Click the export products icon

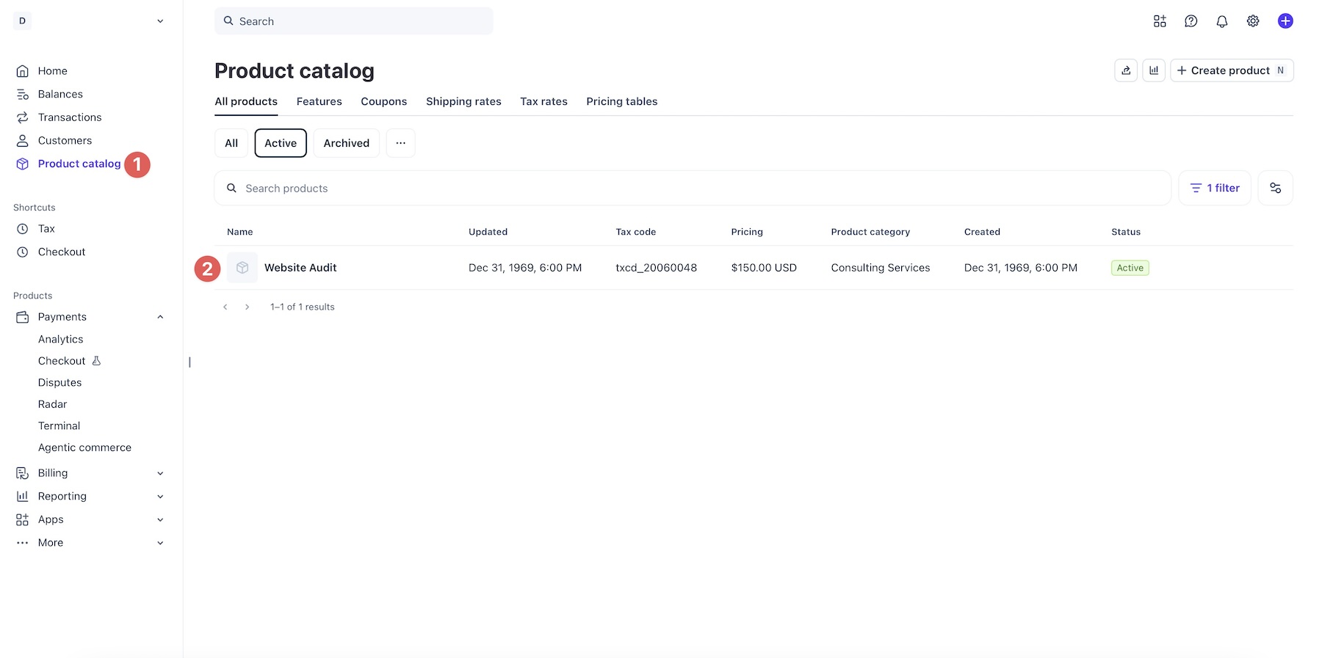[1126, 70]
